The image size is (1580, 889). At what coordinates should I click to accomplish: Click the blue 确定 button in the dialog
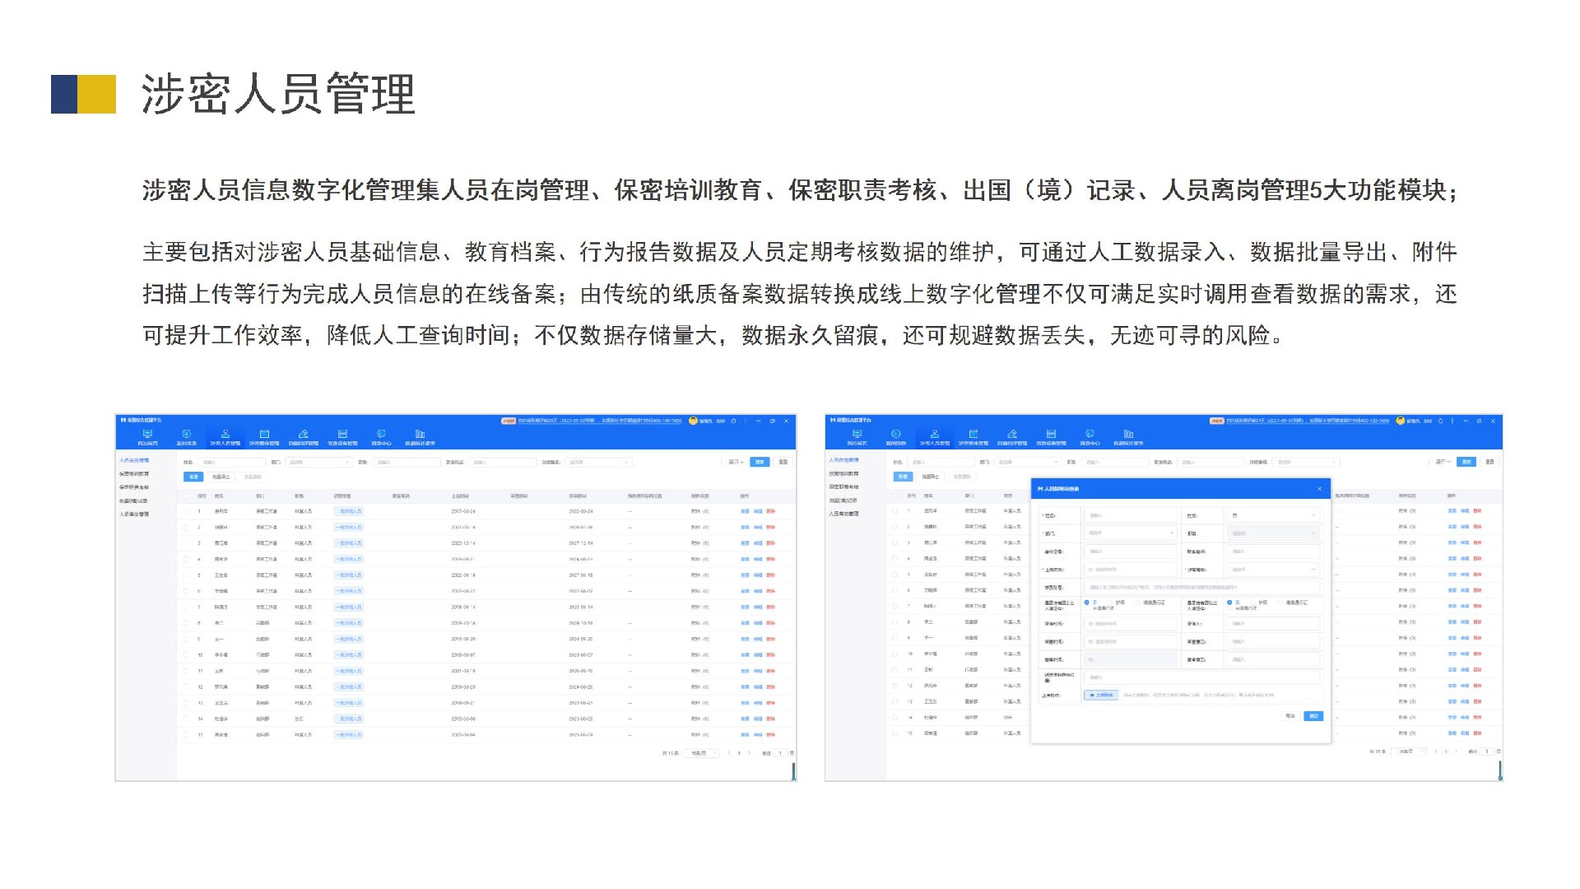pos(1313,716)
